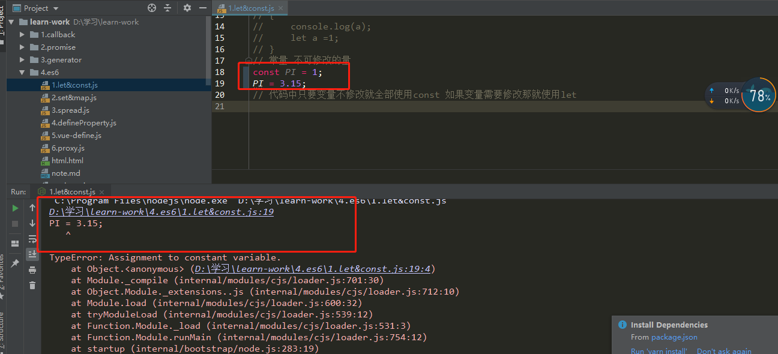This screenshot has height=354, width=778.
Task: Select the 1.let&const.js Run tab
Action: [x=72, y=192]
